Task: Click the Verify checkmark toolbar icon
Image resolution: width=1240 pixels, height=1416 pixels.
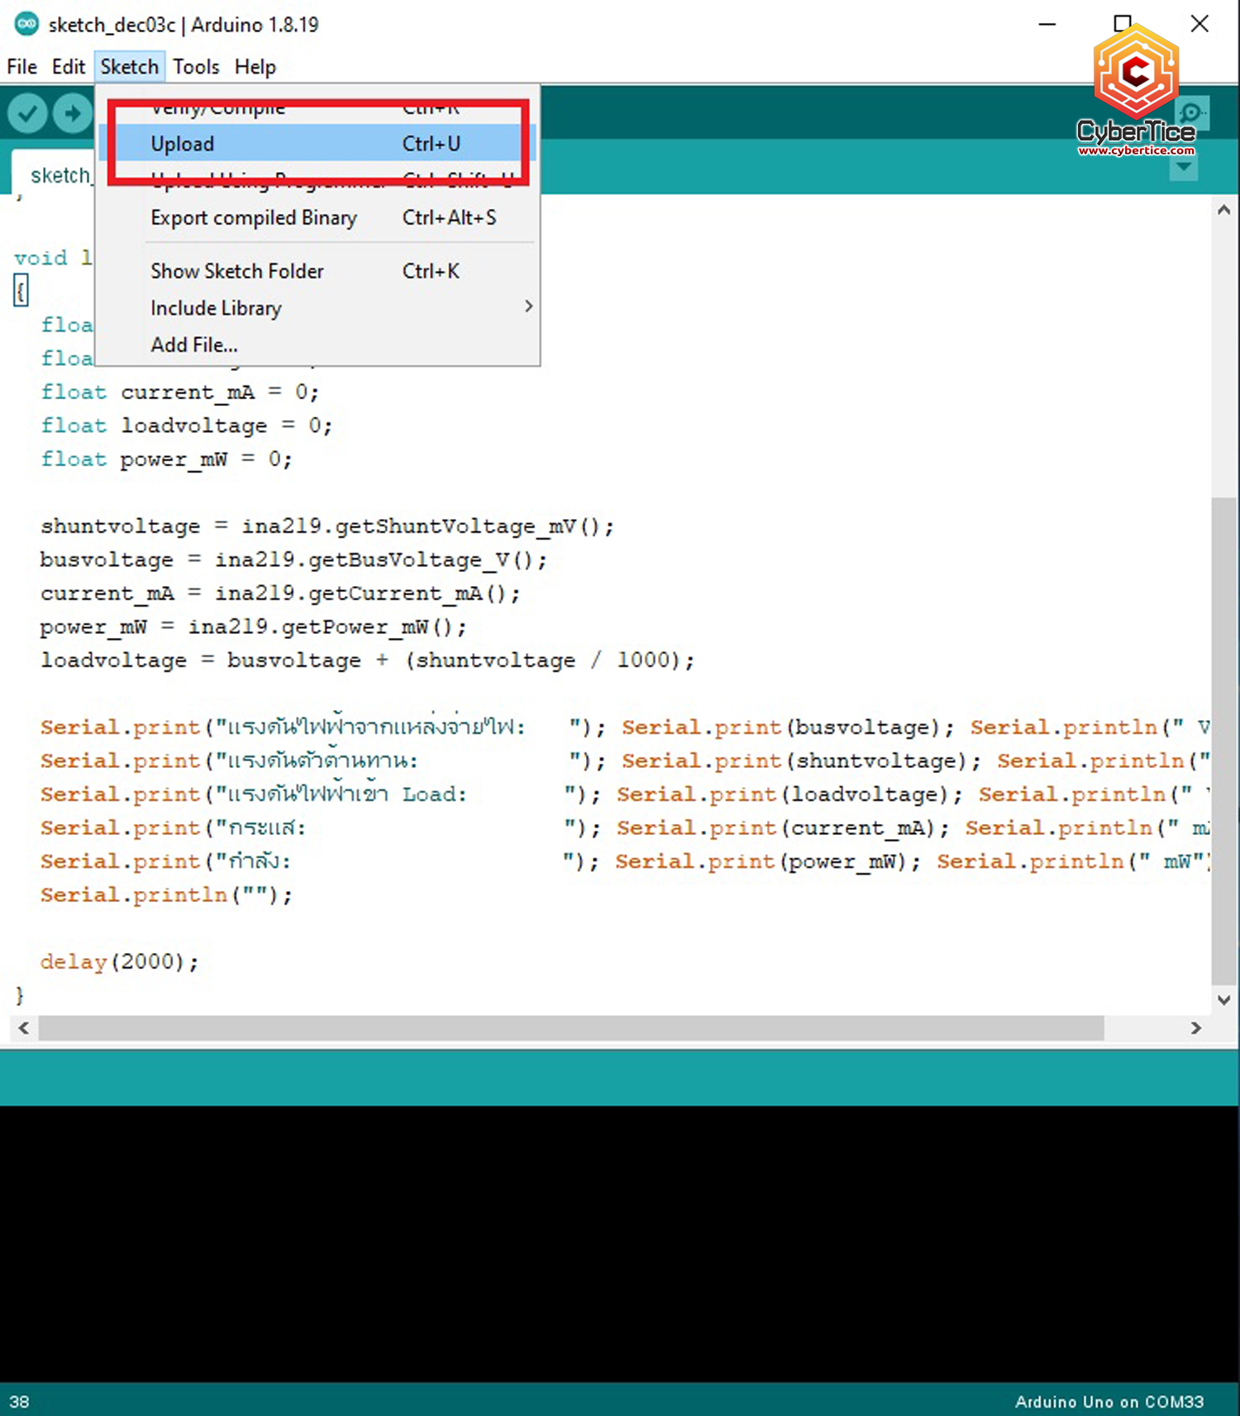Action: [x=27, y=112]
